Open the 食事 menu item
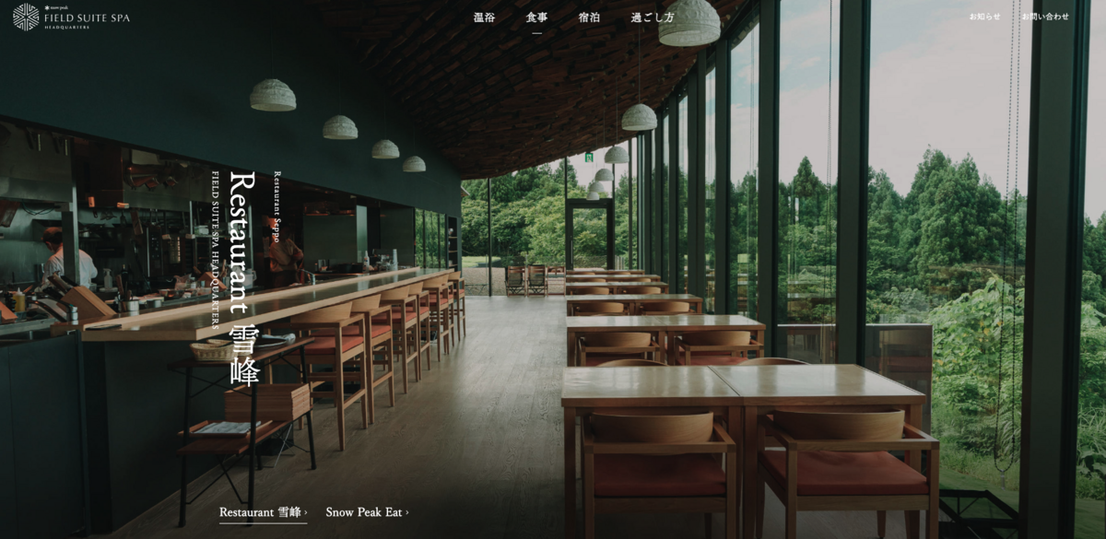 pos(536,18)
